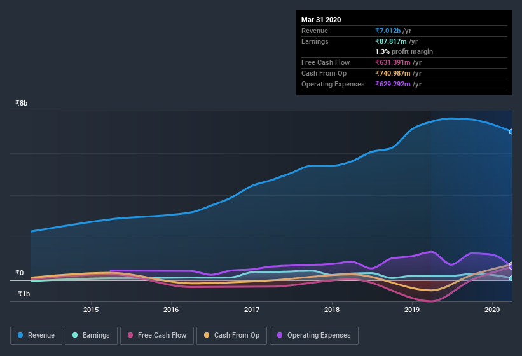This screenshot has width=522, height=356.
Task: Toggle the Earnings legend button
Action: [x=91, y=336]
